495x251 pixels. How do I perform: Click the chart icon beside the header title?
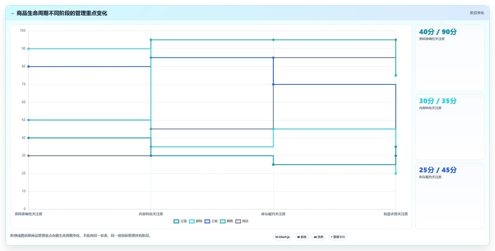coord(13,13)
